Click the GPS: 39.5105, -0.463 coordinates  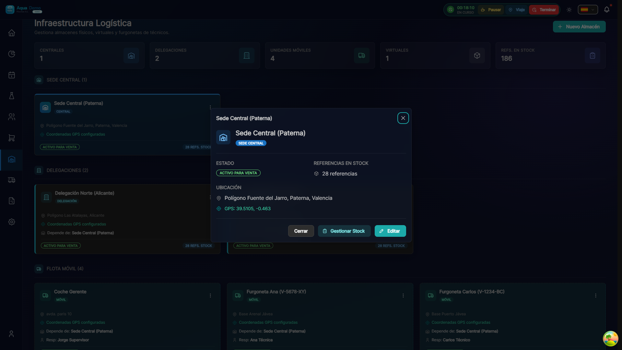(247, 209)
